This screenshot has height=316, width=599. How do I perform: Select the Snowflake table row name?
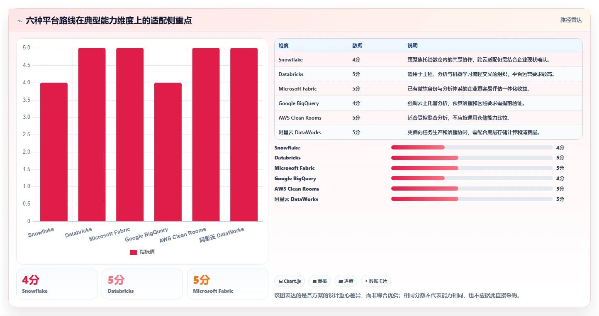[x=291, y=60]
